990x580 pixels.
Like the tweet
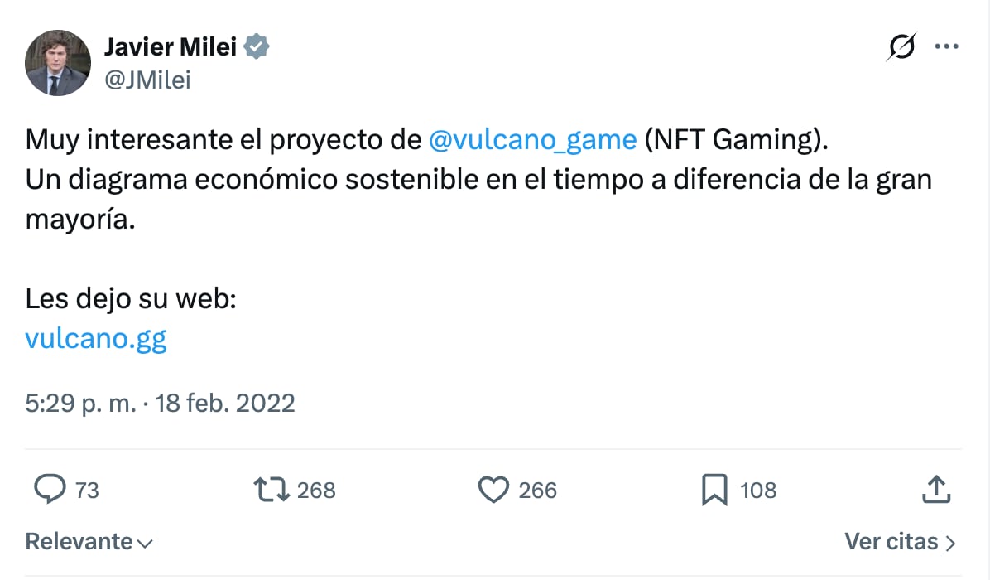[x=494, y=490]
